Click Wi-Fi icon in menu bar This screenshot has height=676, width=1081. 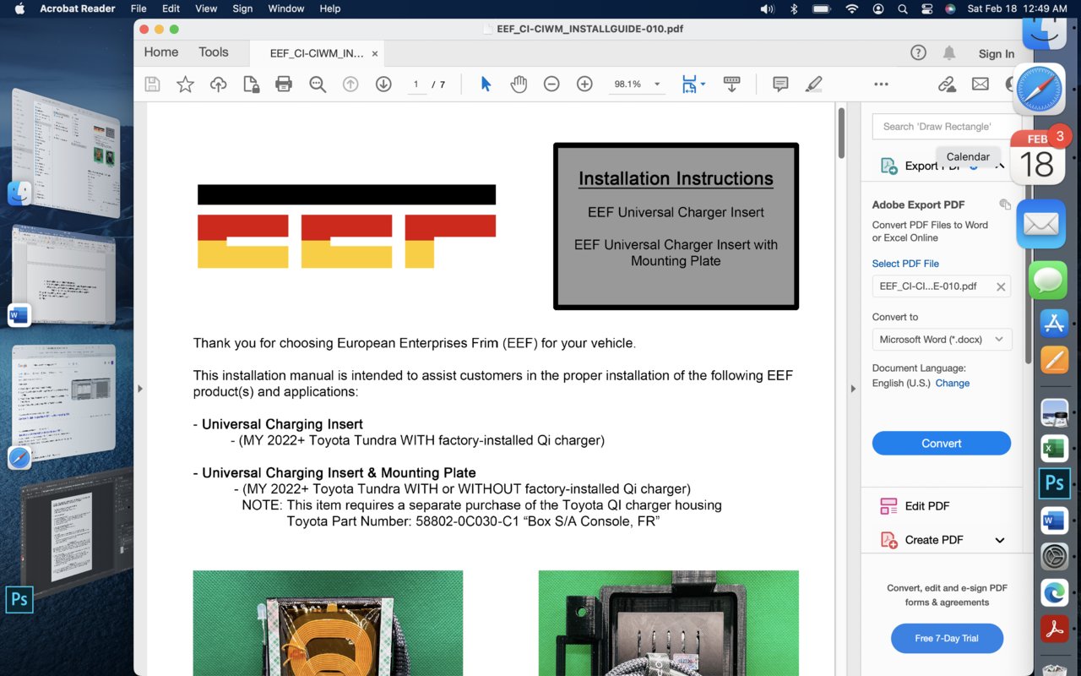pos(851,8)
